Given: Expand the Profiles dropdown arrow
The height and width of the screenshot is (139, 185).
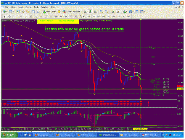Looking at the screenshot, I should click(x=13, y=12).
